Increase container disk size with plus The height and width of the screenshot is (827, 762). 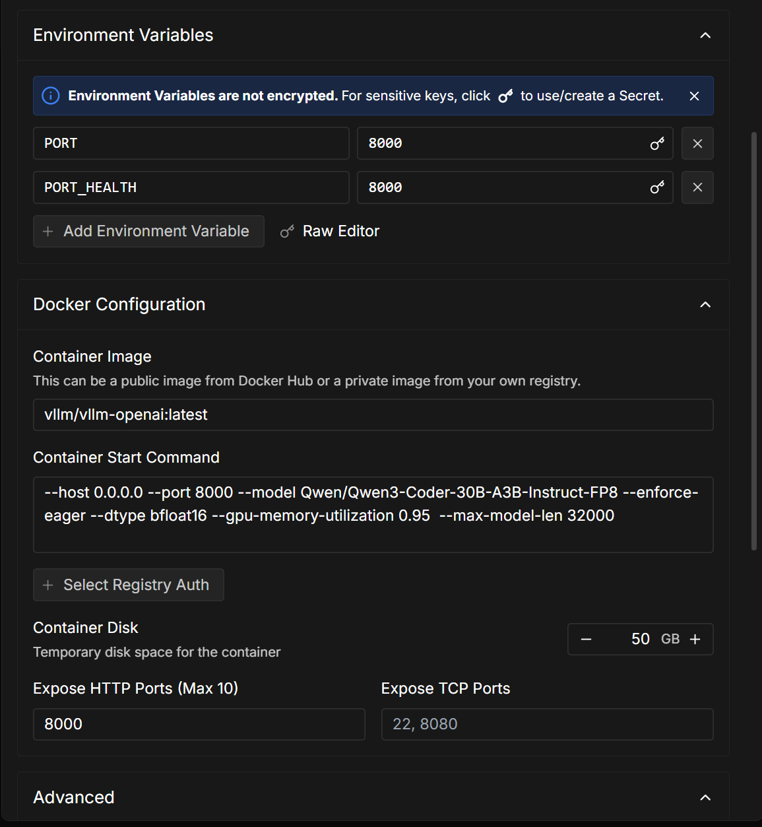[x=695, y=639]
